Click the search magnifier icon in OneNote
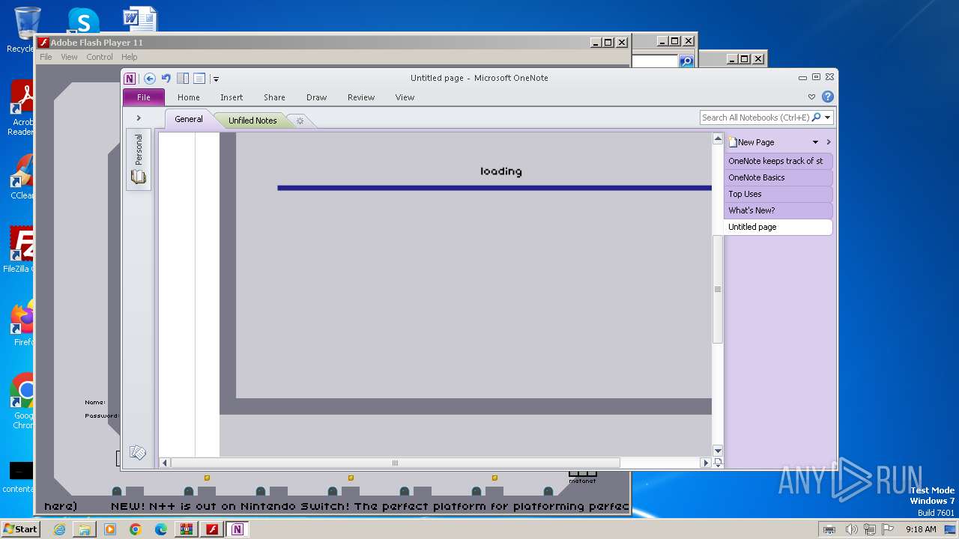 click(x=817, y=118)
